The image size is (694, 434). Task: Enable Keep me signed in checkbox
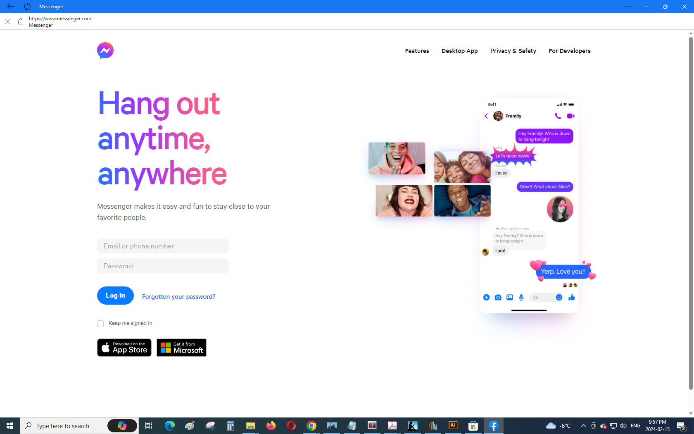pos(100,324)
